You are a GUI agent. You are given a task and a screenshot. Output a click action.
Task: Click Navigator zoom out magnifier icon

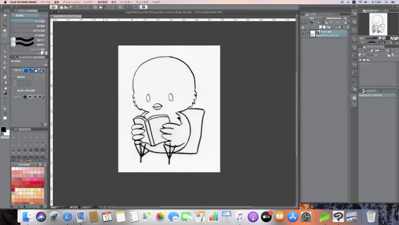tap(380, 38)
